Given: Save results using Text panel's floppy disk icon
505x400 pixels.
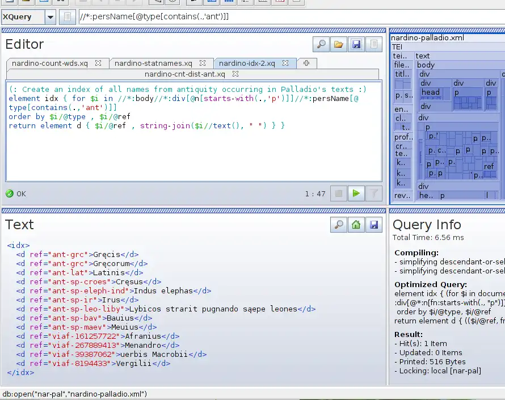Looking at the screenshot, I should coord(373,225).
